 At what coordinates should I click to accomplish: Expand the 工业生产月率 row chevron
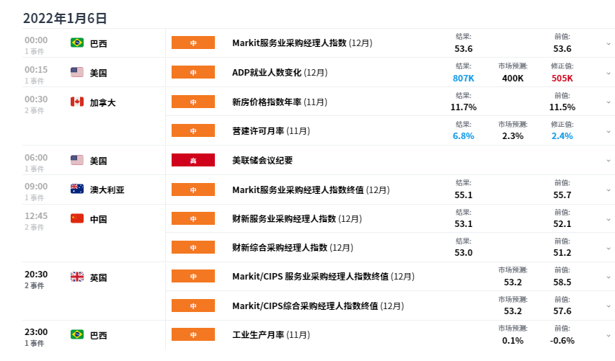[609, 336]
